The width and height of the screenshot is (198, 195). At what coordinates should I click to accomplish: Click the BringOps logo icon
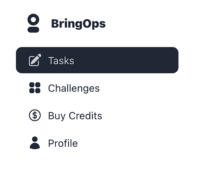[33, 23]
